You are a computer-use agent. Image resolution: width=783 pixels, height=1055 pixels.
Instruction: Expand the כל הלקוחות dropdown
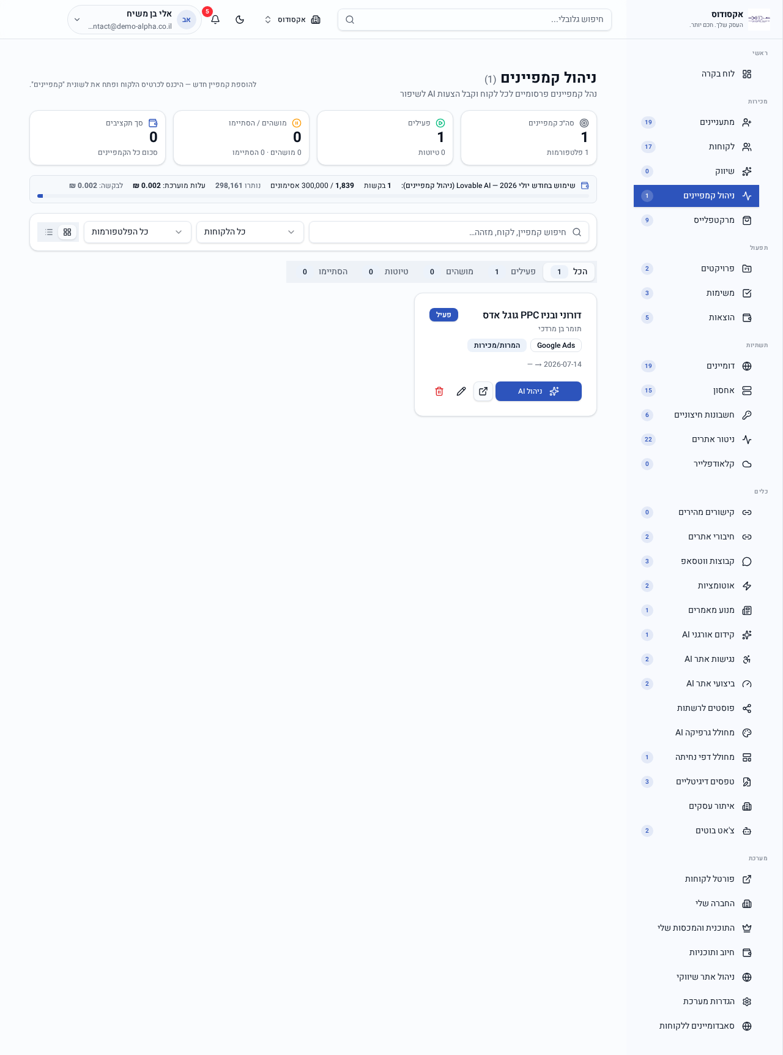[250, 232]
